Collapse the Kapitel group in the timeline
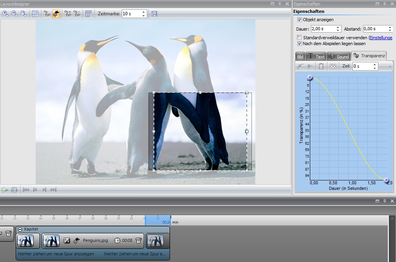The height and width of the screenshot is (262, 396). click(x=20, y=229)
